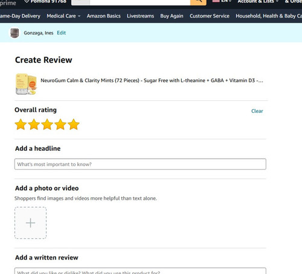Expand the Medical Care dropdown
The width and height of the screenshot is (302, 274).
[x=63, y=16]
